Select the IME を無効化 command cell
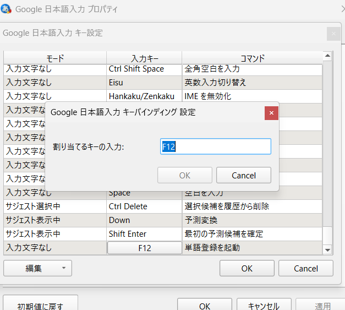Screen dimensions: 345x310 click(252, 96)
